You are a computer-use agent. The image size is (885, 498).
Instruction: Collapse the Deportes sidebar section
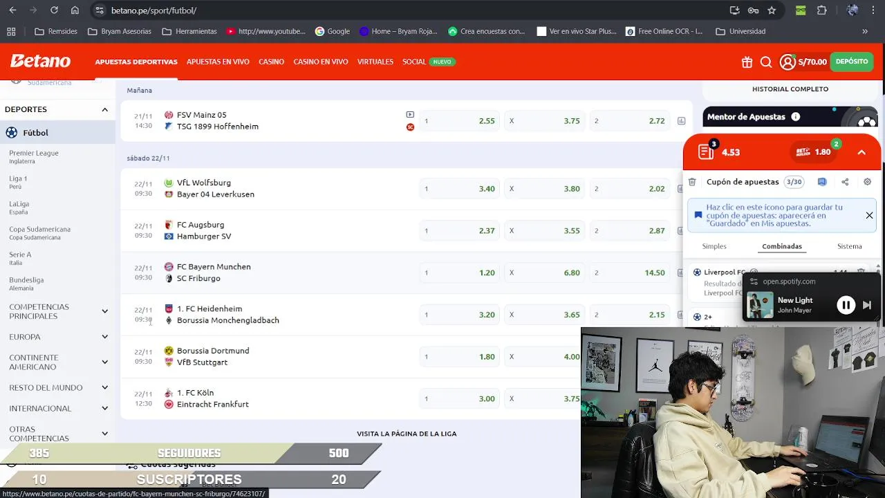104,109
